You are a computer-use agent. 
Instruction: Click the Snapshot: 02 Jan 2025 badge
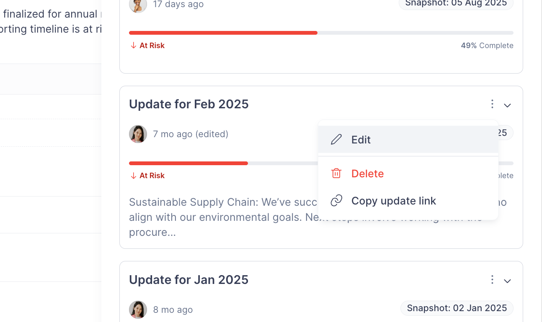pyautogui.click(x=457, y=308)
